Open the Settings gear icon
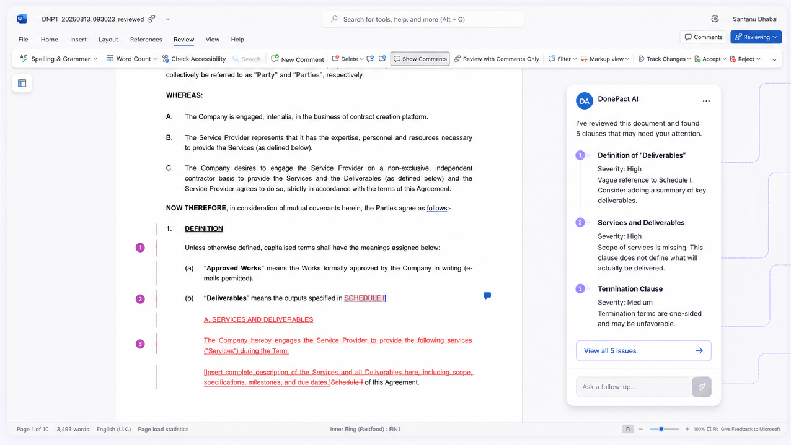791x445 pixels. point(715,19)
